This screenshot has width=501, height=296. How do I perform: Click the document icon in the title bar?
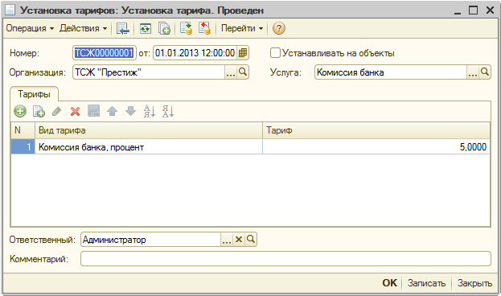click(10, 10)
